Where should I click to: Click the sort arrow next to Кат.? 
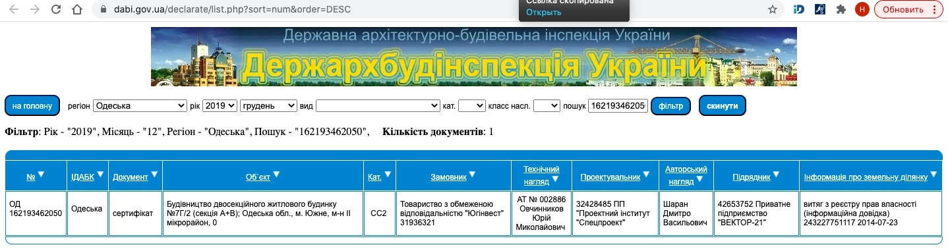388,175
